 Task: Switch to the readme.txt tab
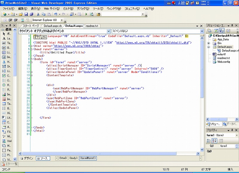pyautogui.click(x=92, y=26)
